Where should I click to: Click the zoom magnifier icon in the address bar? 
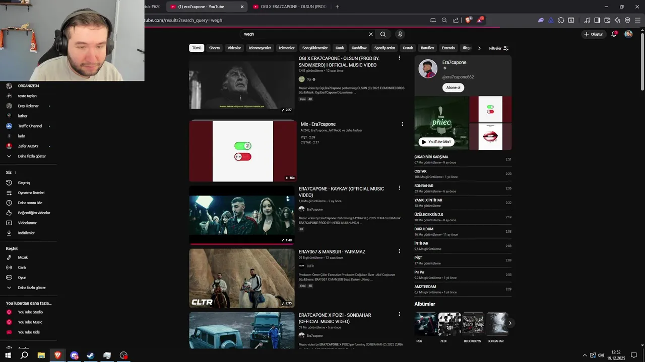click(444, 20)
